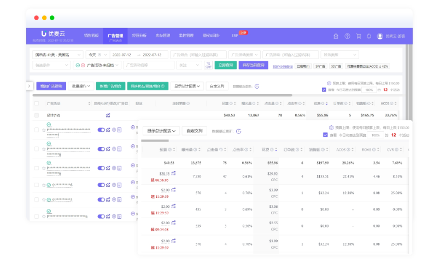Click the help question mark icon
The image size is (440, 263).
point(347,36)
